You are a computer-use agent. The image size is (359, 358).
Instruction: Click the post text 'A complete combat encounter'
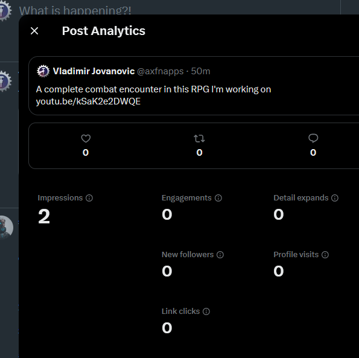tap(99, 89)
